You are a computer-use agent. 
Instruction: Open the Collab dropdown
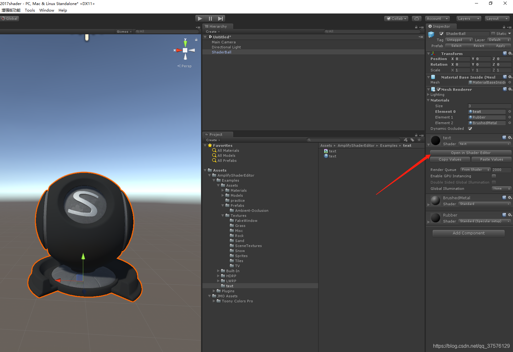tap(396, 19)
